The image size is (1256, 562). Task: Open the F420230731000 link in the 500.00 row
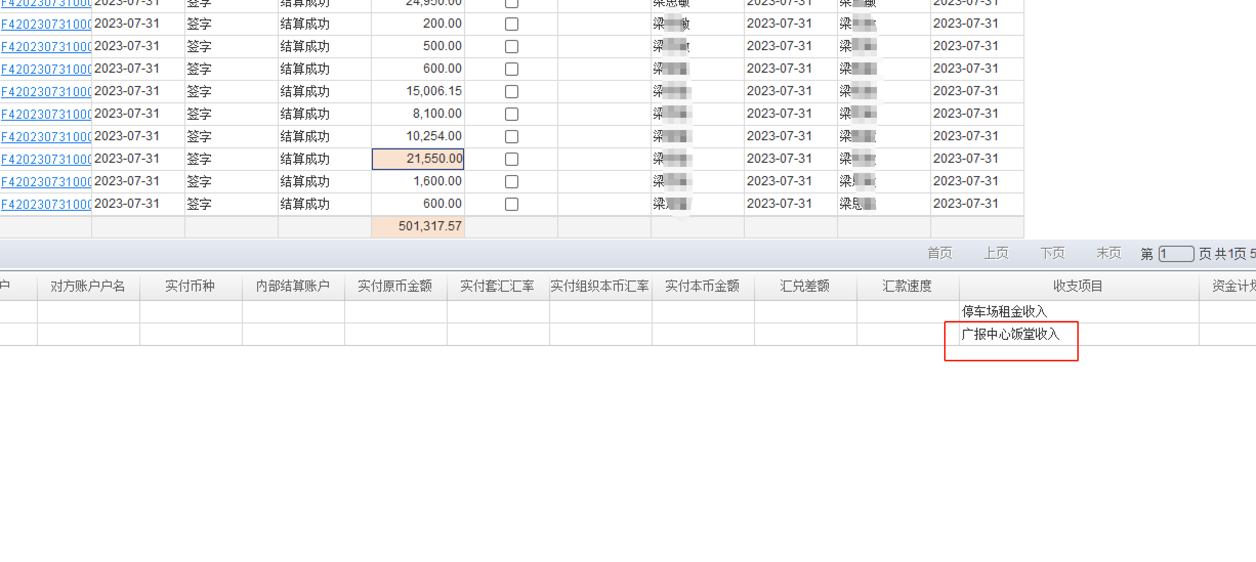tap(46, 47)
